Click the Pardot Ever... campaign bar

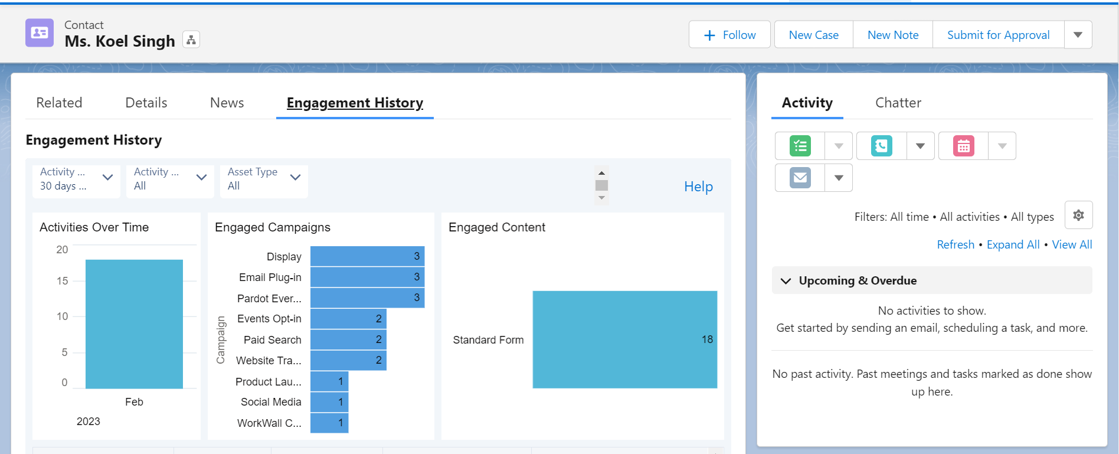pyautogui.click(x=367, y=298)
